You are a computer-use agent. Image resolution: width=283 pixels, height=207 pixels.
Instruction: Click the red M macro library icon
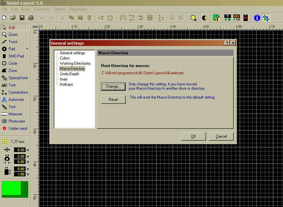coord(245,18)
